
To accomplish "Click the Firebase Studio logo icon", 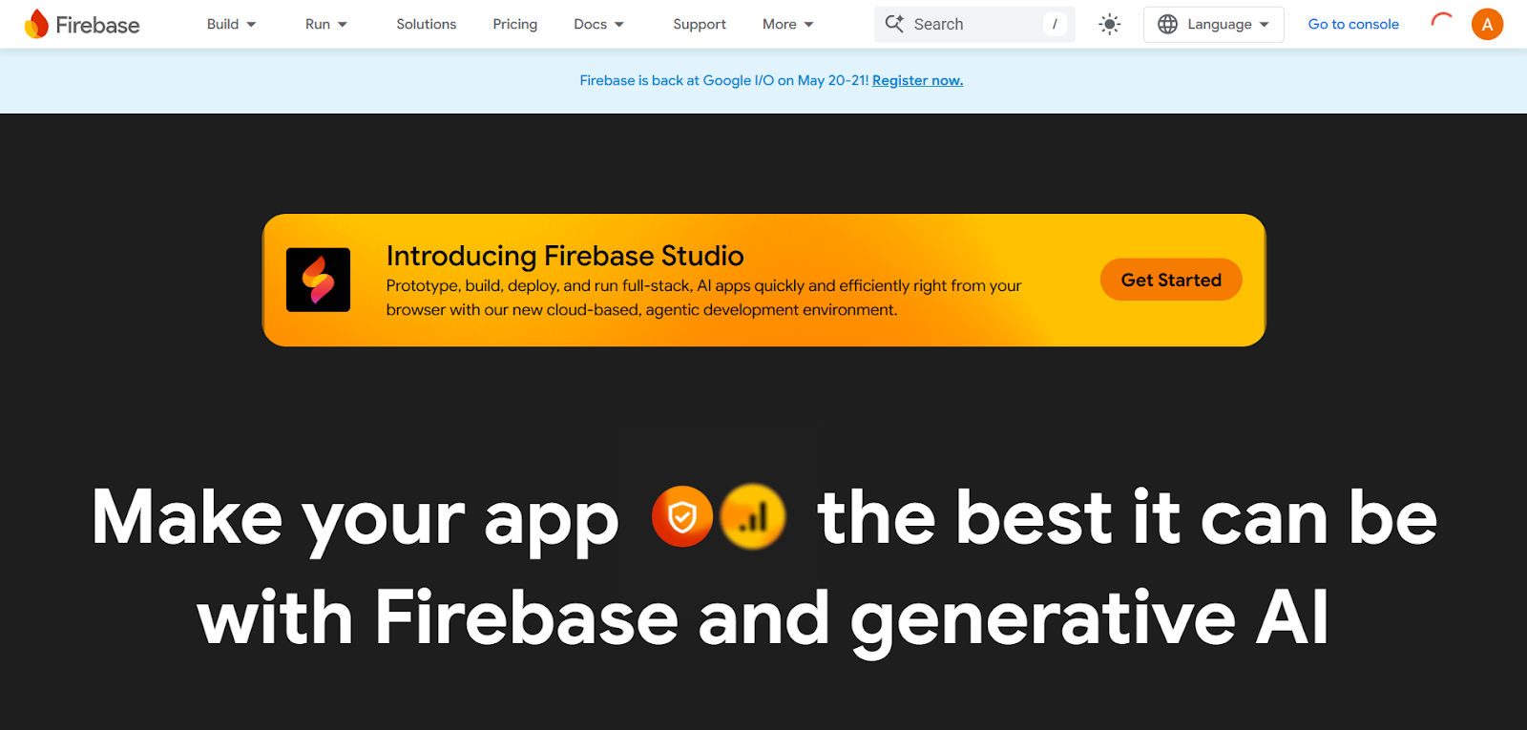I will tap(318, 280).
